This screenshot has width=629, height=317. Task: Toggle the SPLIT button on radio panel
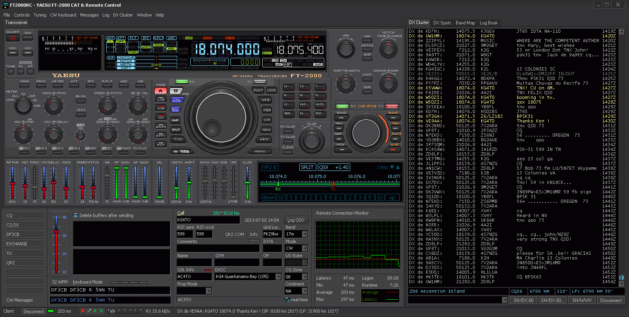point(176,130)
